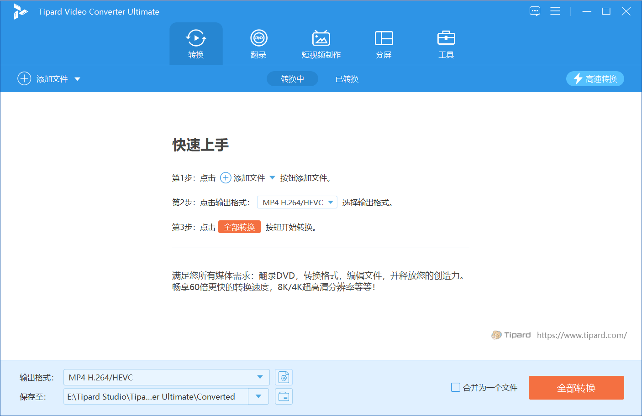Open the output folder icon

(284, 396)
